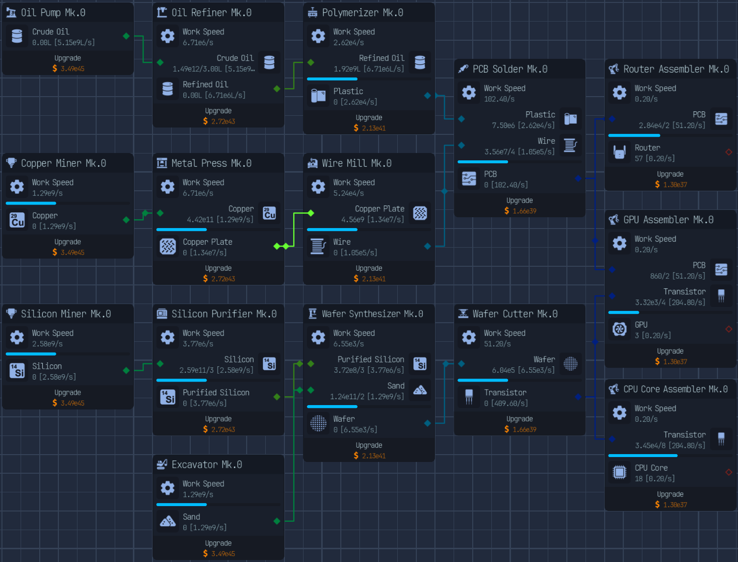The width and height of the screenshot is (738, 562).
Task: Click the CPU Core chip icon
Action: point(619,473)
